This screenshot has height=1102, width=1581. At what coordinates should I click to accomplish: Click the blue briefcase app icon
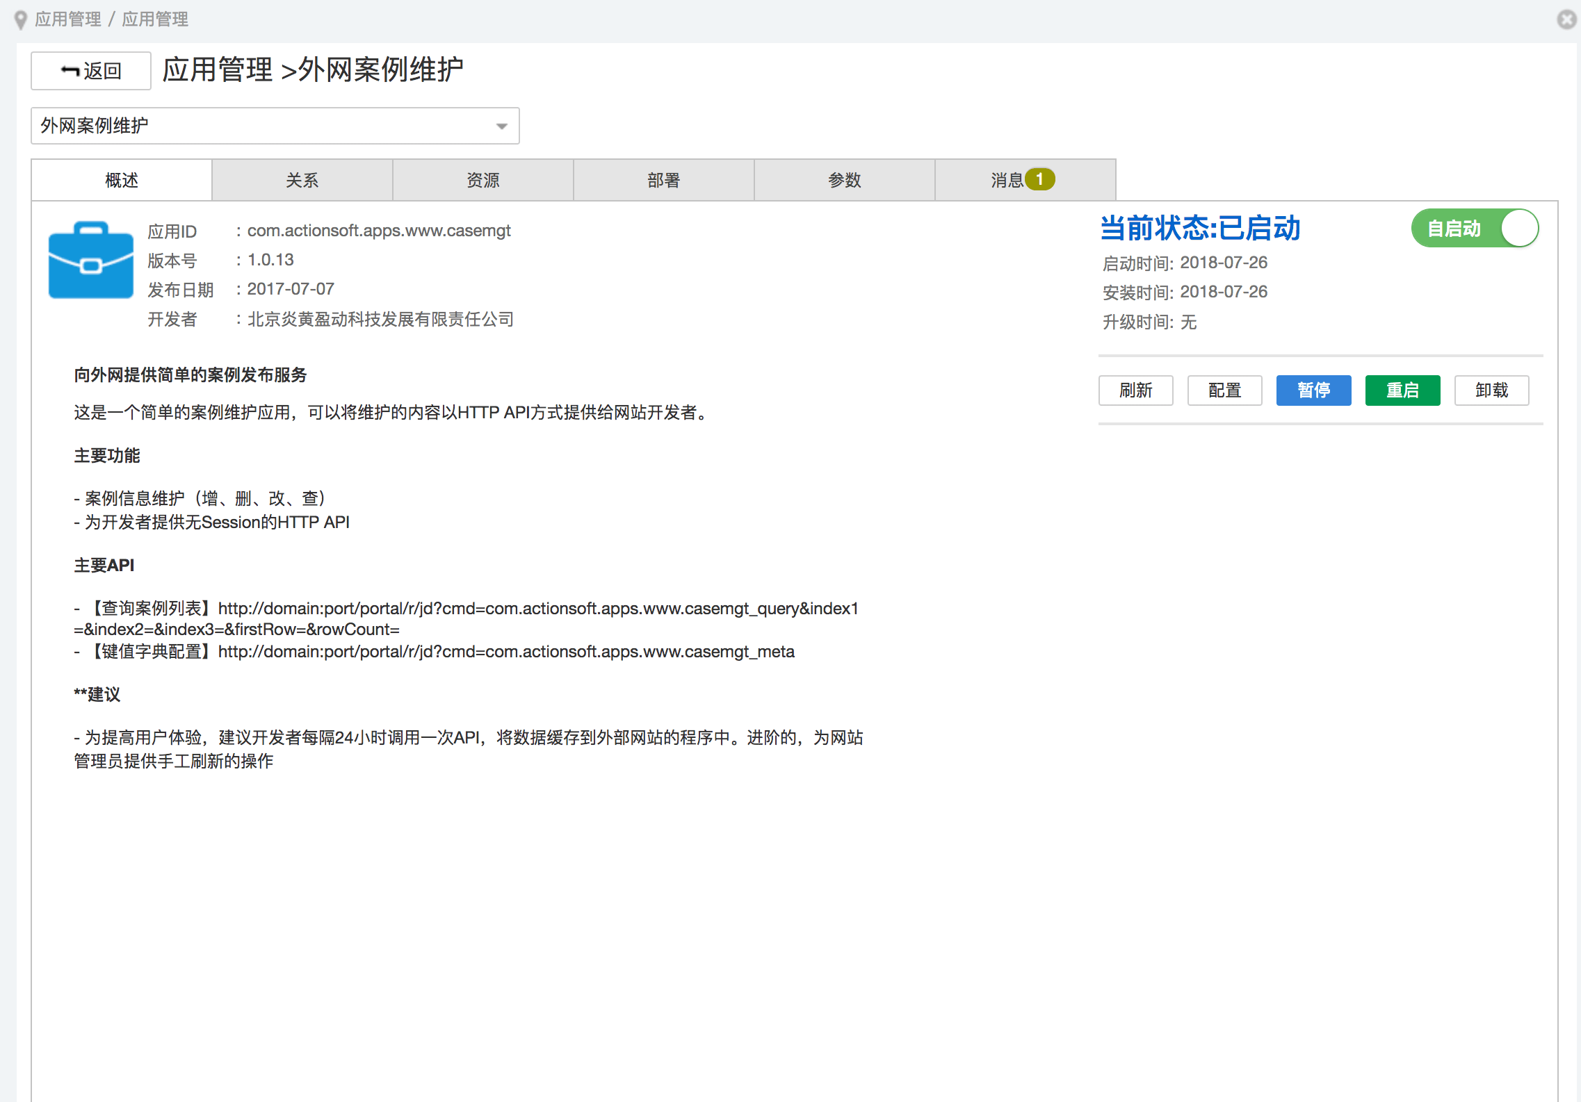click(91, 261)
